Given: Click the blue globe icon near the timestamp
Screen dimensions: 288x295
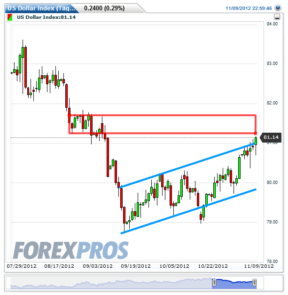Looking at the screenshot, I should [x=278, y=8].
